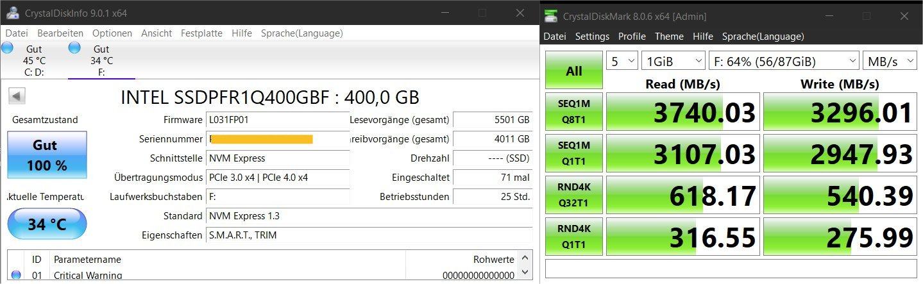Select the C: D: drive status orb
Viewport: 923px width, 284px height.
click(x=8, y=48)
